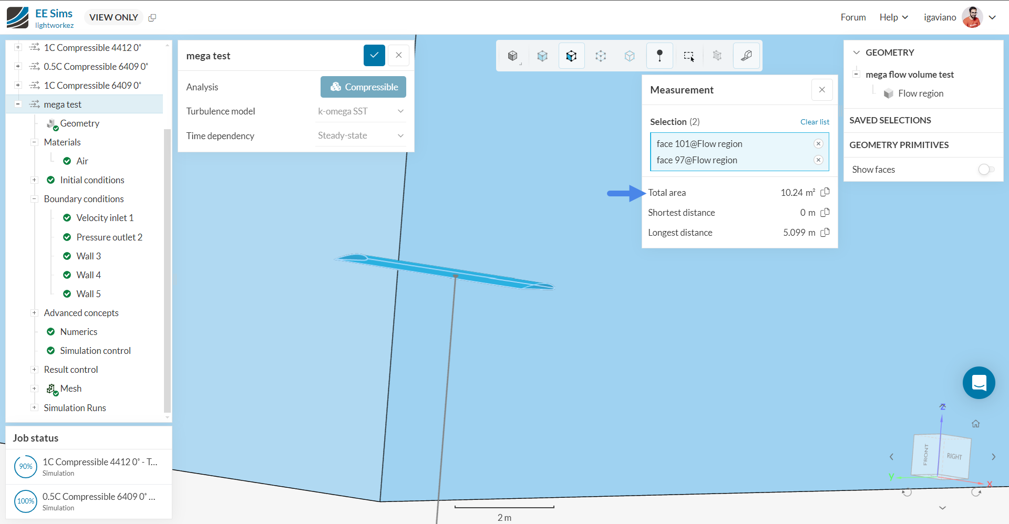View the 90% job progress indicator
Viewport: 1009px width, 524px height.
pos(26,466)
